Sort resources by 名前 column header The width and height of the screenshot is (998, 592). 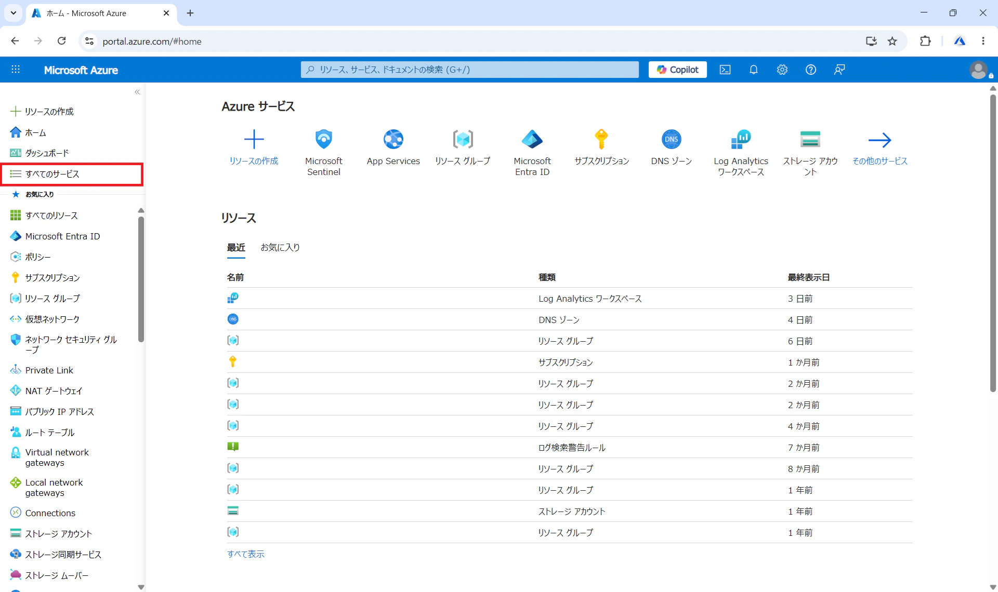(235, 277)
